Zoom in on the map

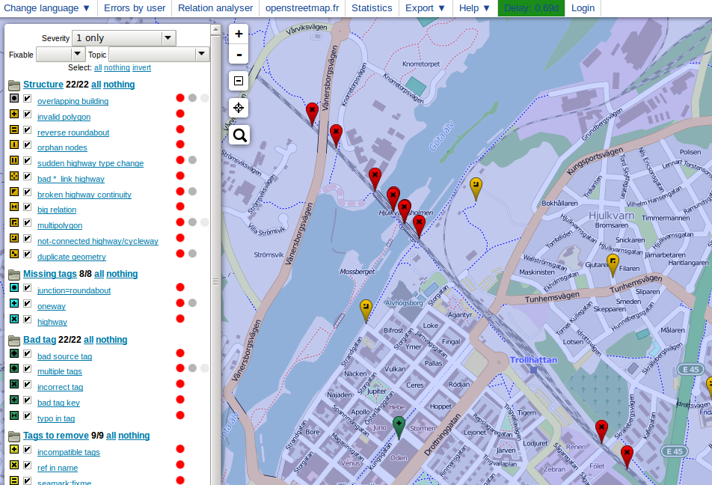point(239,34)
